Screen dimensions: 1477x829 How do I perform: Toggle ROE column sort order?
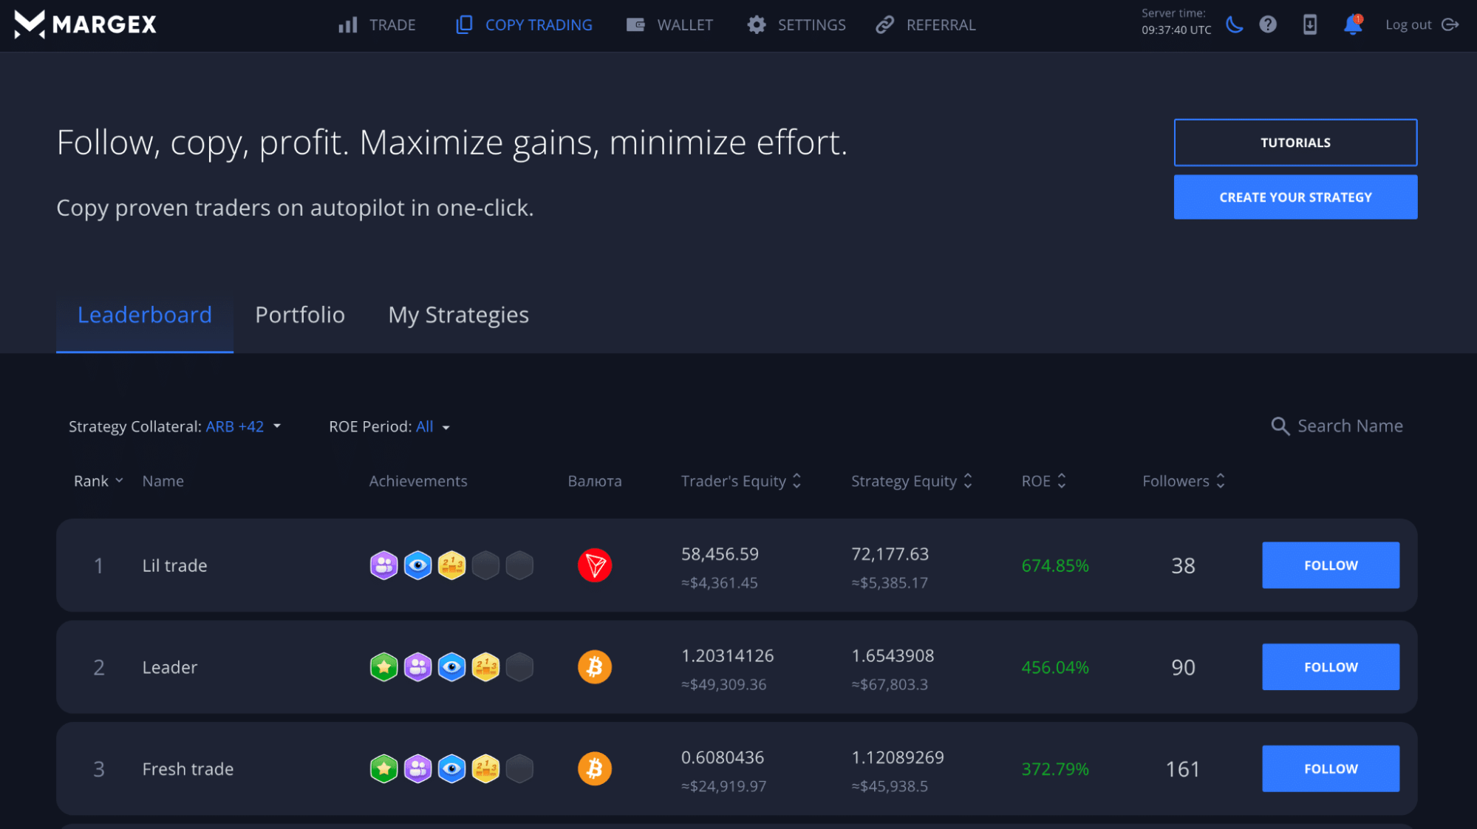point(1062,481)
